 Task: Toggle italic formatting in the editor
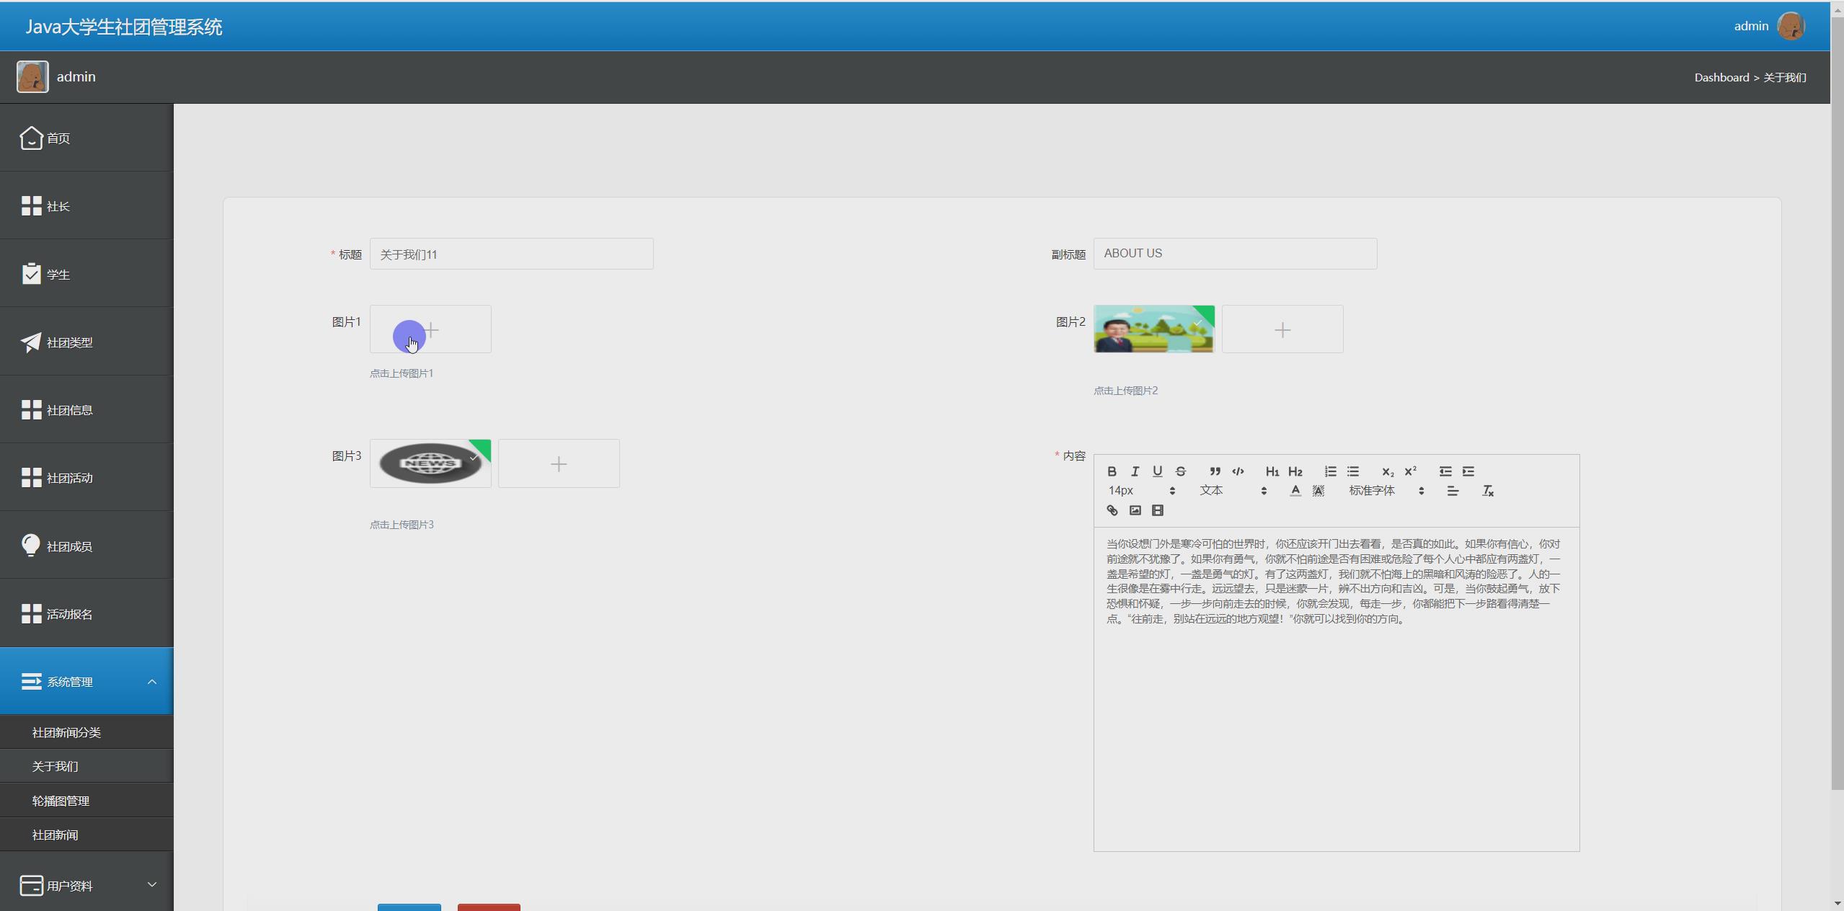[1135, 471]
